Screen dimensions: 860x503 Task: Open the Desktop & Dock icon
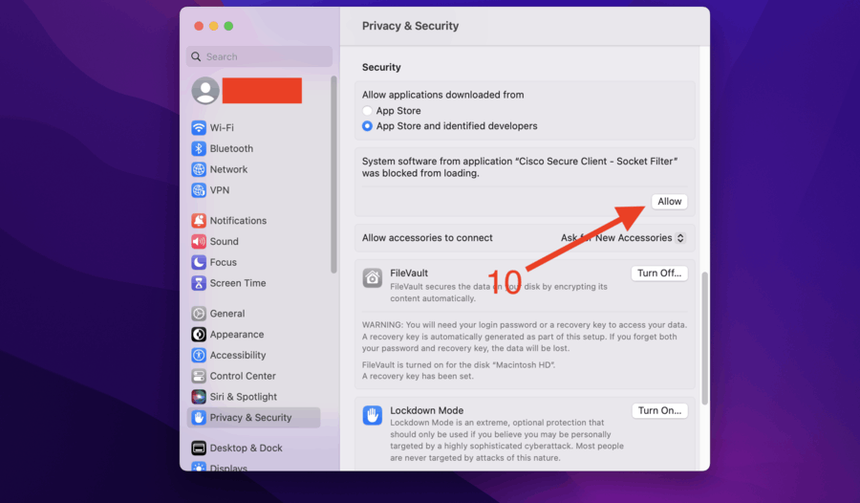pyautogui.click(x=199, y=448)
